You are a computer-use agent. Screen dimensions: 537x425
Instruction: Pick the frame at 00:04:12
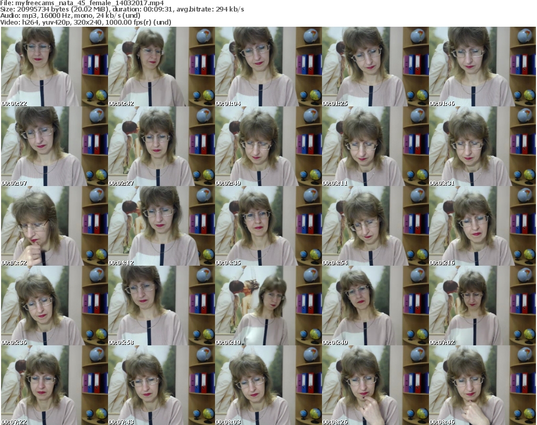pos(162,226)
